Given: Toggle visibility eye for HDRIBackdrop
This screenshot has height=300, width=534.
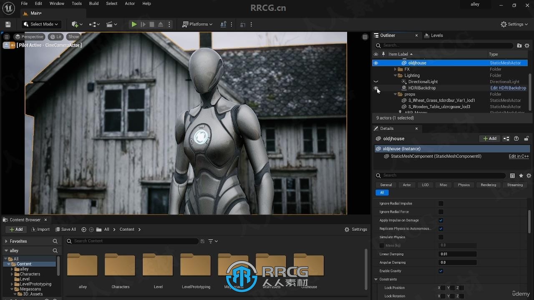Looking at the screenshot, I should (376, 88).
